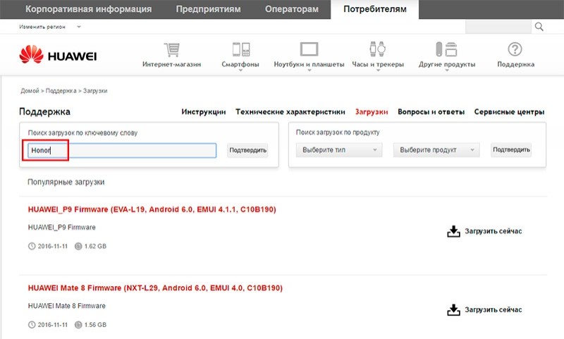
Task: Click the top site search input box
Action: click(498, 27)
